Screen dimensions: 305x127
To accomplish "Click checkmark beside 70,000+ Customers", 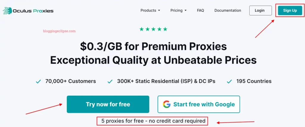I will (38, 81).
